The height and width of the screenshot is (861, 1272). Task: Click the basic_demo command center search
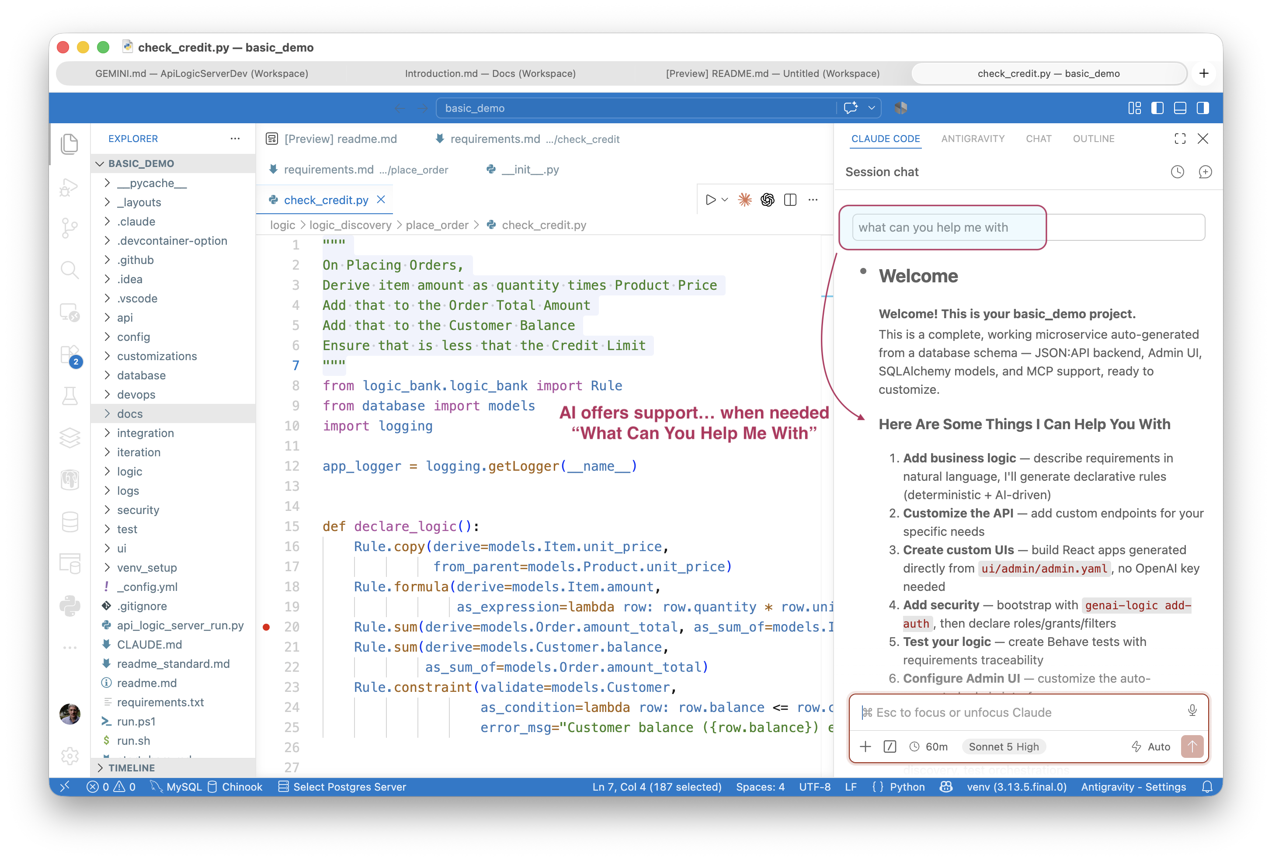(636, 108)
